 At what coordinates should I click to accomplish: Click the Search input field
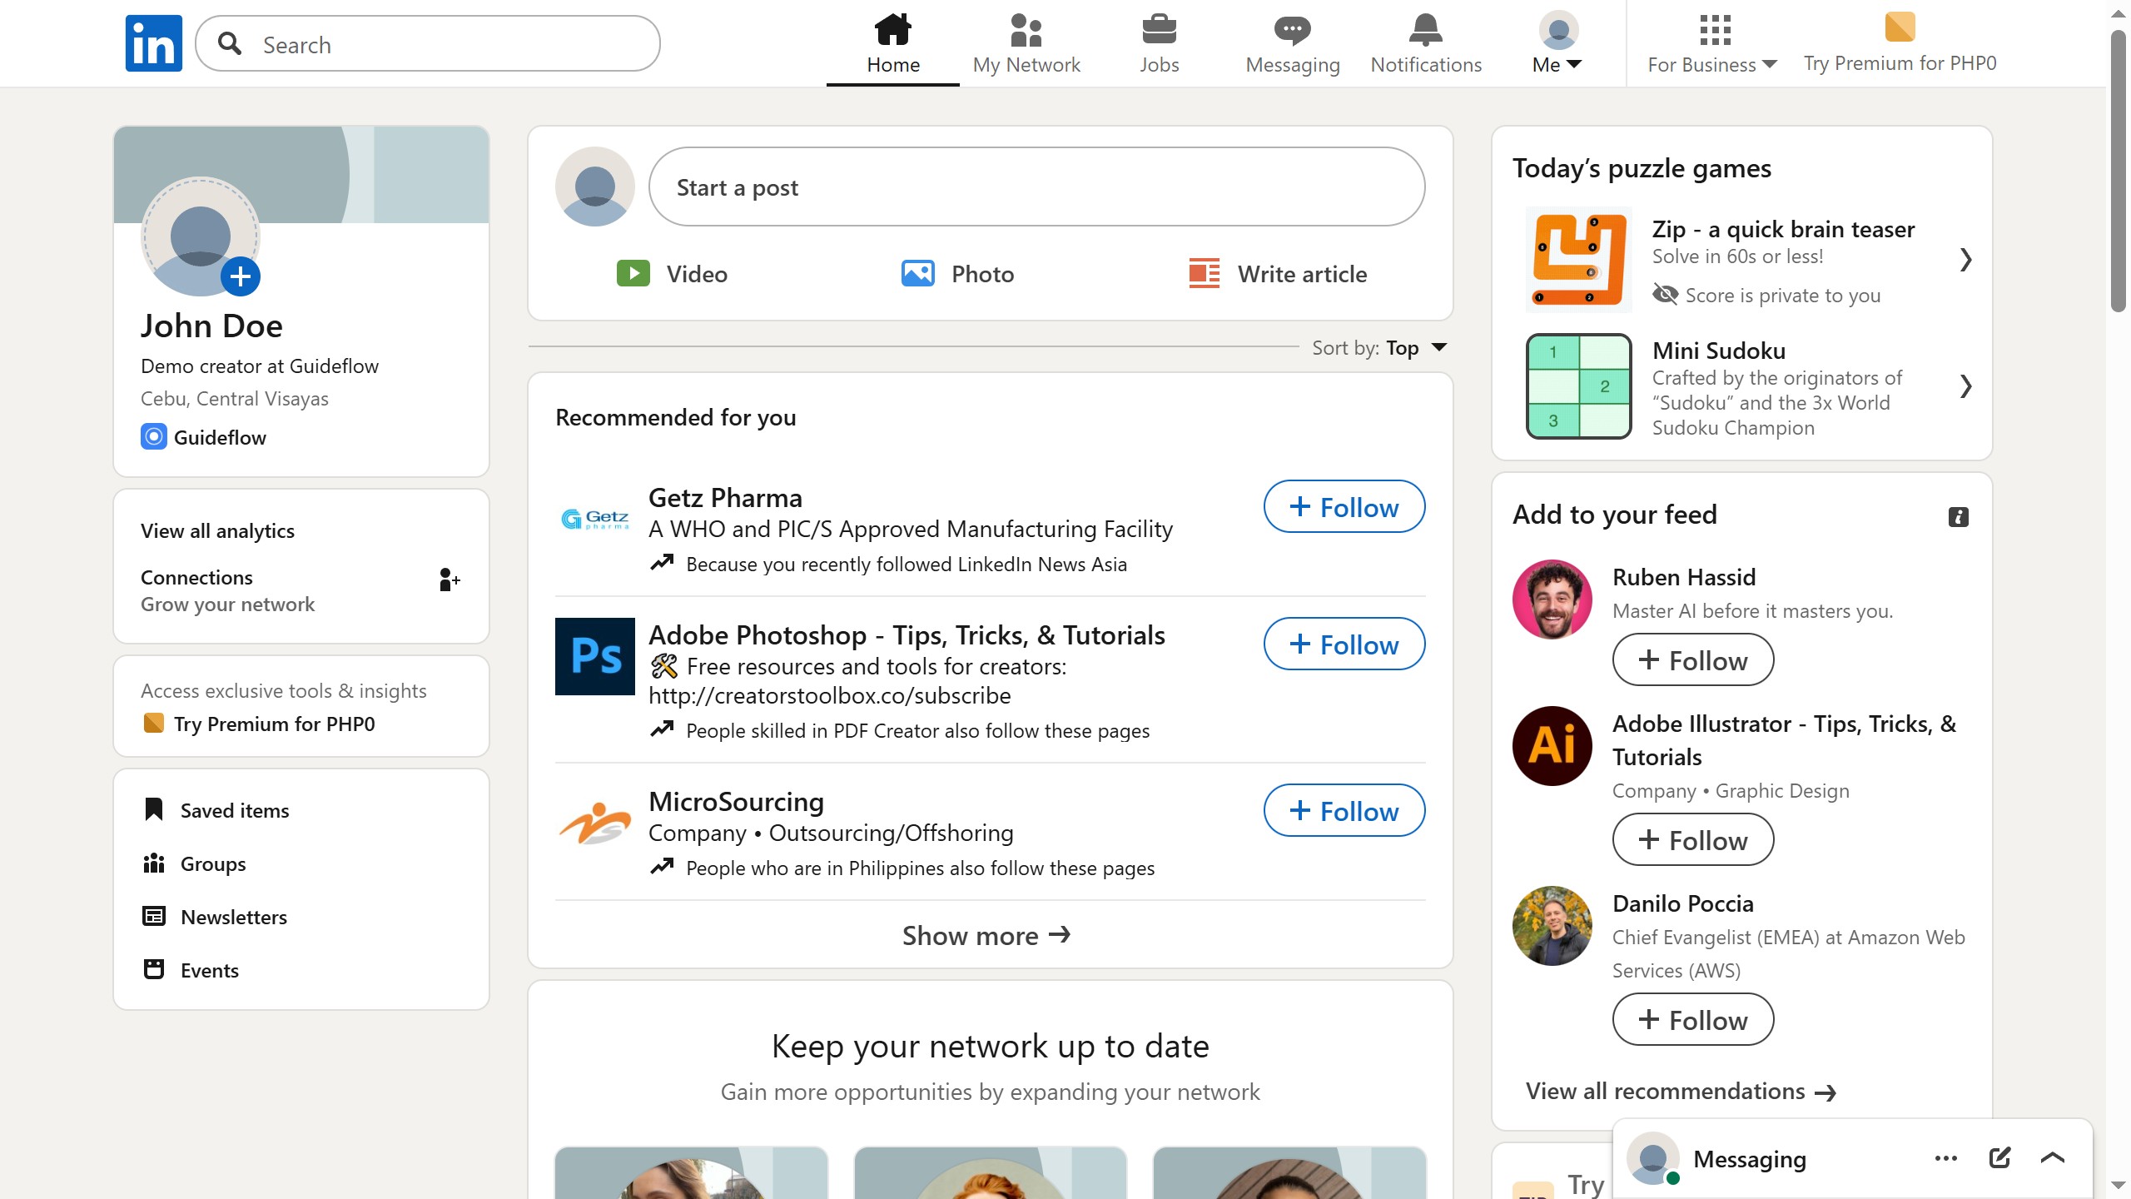tap(428, 43)
